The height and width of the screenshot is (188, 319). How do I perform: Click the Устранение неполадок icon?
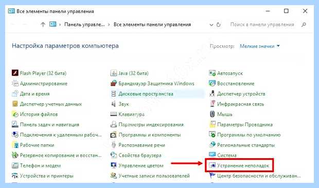(x=212, y=165)
